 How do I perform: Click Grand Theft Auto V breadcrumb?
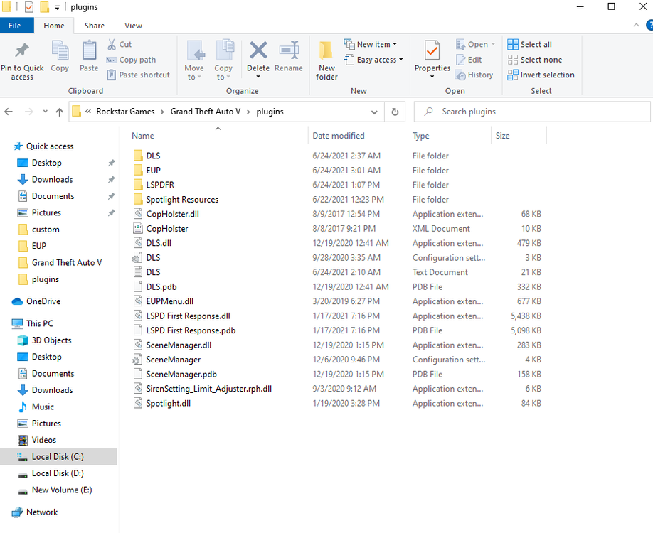[206, 112]
